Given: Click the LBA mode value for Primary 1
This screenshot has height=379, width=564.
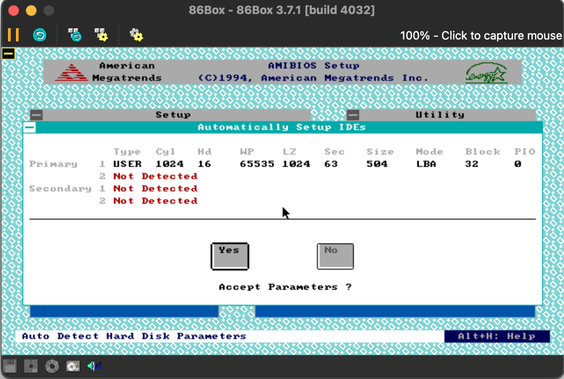Looking at the screenshot, I should click(x=425, y=164).
